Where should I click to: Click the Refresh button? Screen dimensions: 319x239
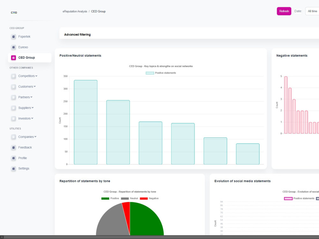pos(284,11)
